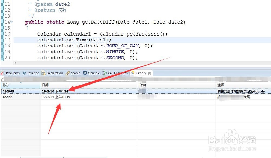Sort by the 修订 column header
The image size is (271, 158).
point(21,85)
